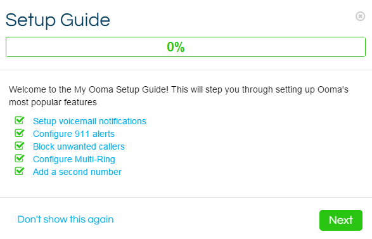Click Don't show this again
The width and height of the screenshot is (372, 239).
point(65,219)
